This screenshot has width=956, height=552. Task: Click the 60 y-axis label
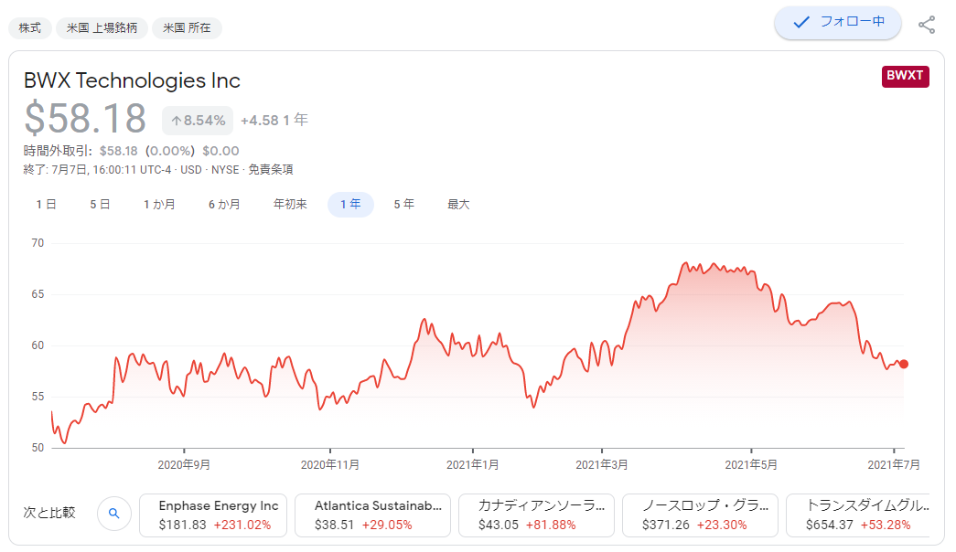pyautogui.click(x=38, y=345)
